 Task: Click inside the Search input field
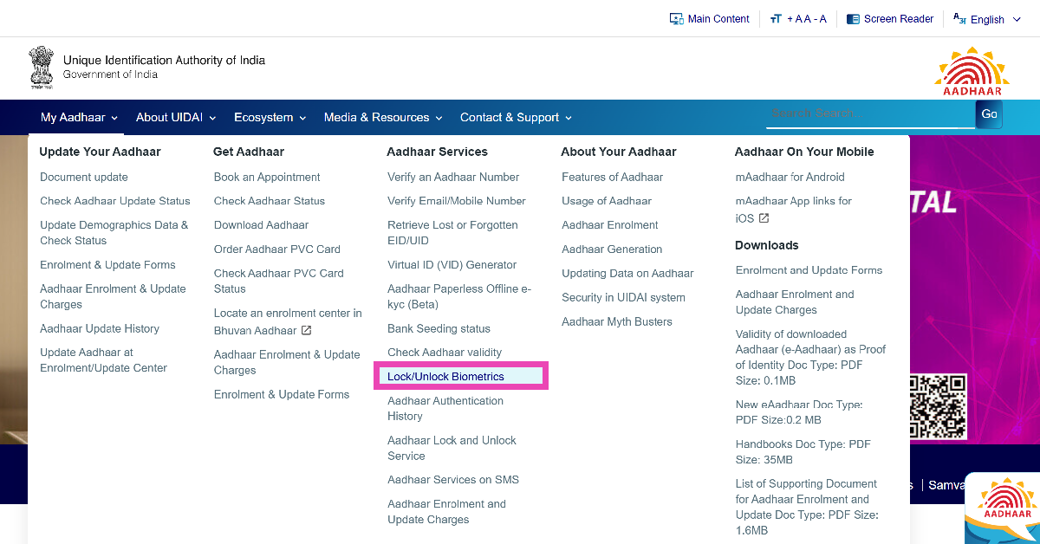click(x=869, y=113)
